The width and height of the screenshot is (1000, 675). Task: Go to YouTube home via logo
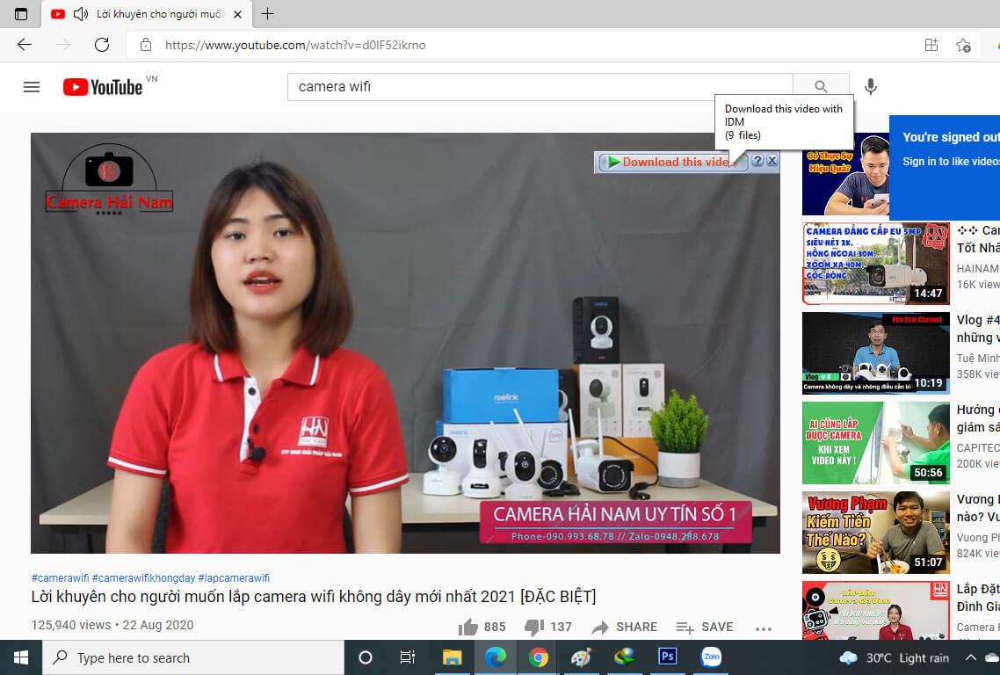coord(103,87)
